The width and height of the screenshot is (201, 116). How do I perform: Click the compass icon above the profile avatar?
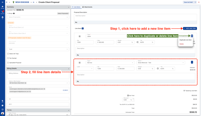(2, 109)
